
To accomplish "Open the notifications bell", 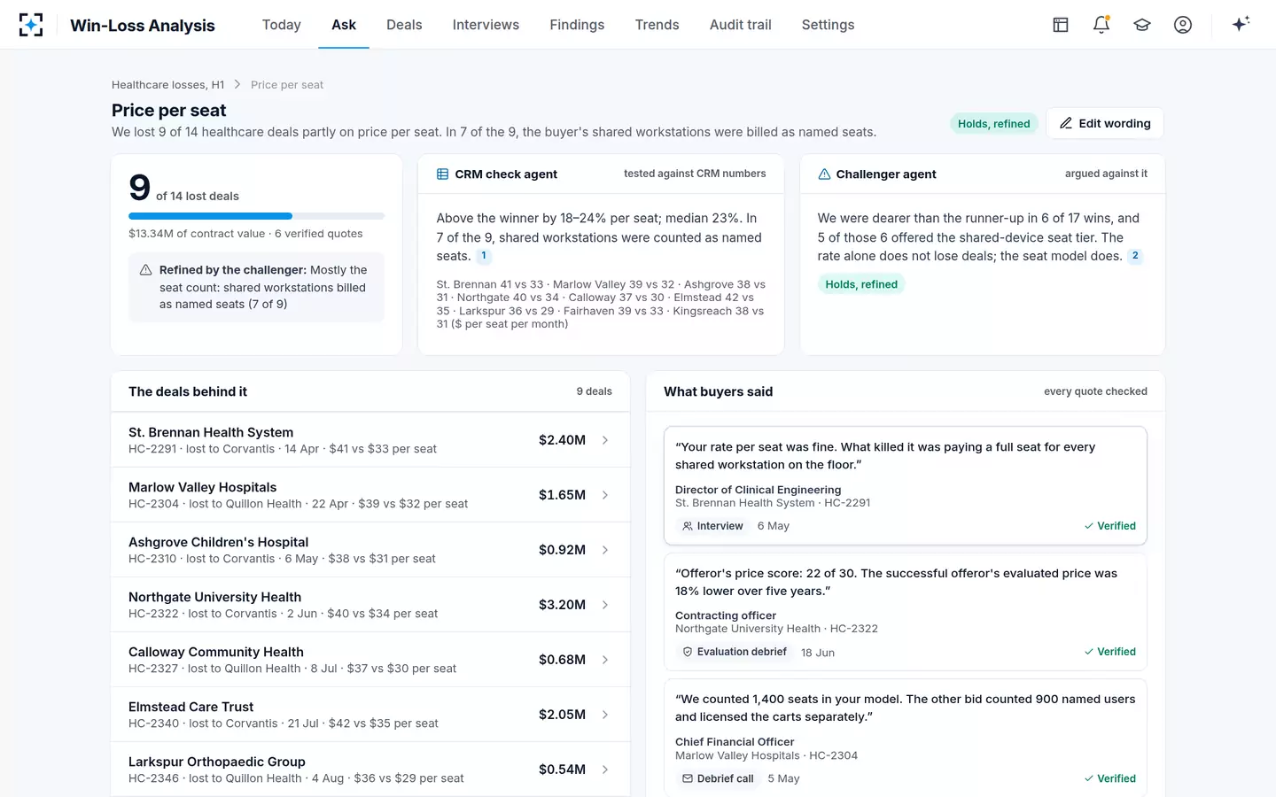I will (1101, 25).
